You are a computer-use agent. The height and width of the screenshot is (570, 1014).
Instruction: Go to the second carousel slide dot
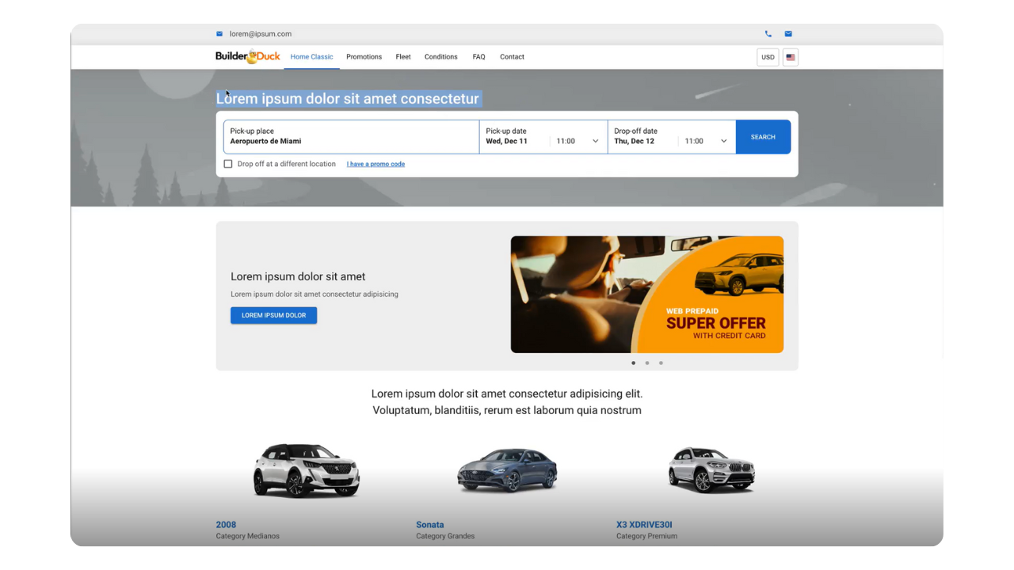click(x=647, y=363)
